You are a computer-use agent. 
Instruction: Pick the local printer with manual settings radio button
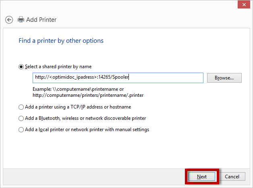click(x=21, y=130)
